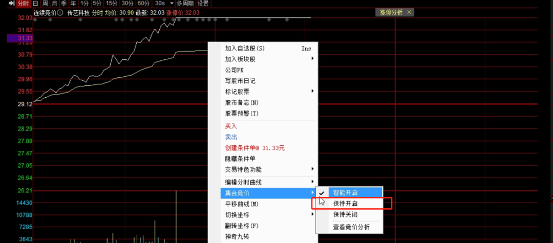Click the 最新: 32.03 readout

[x=150, y=13]
